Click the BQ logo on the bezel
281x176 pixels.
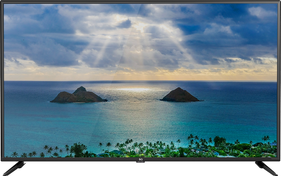point(140,159)
